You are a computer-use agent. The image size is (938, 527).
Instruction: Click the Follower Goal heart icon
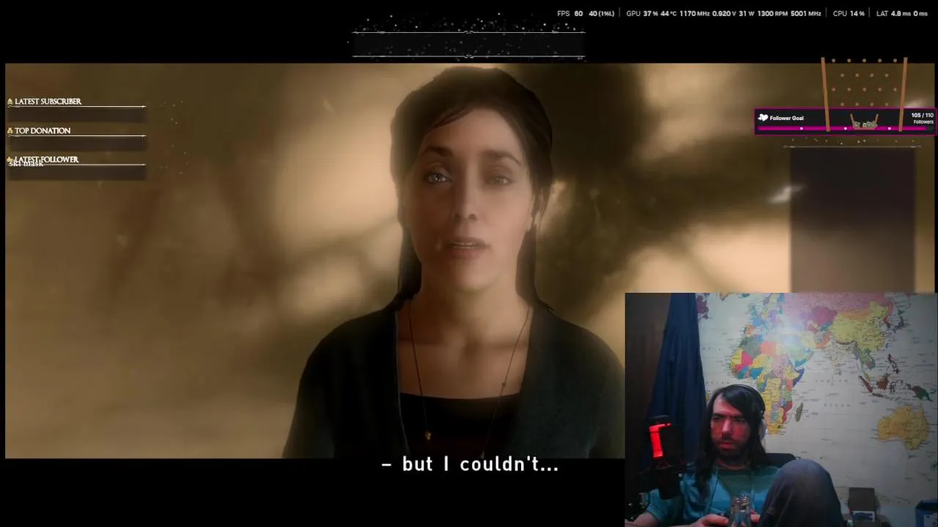[763, 118]
